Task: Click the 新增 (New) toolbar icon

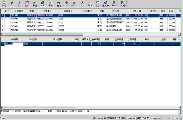Action: [x=4, y=4]
